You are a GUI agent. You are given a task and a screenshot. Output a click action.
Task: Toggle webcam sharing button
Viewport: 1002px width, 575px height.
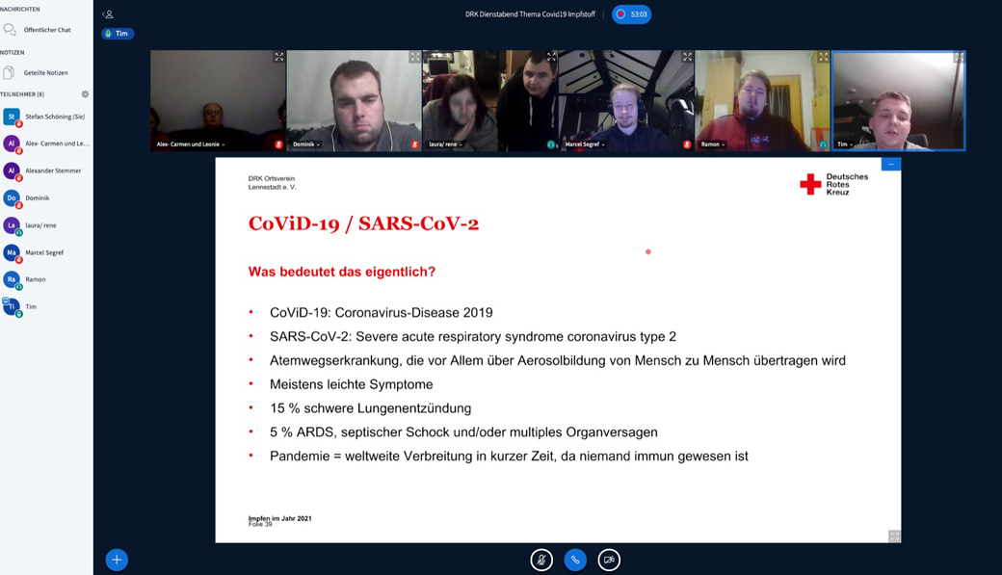point(609,560)
